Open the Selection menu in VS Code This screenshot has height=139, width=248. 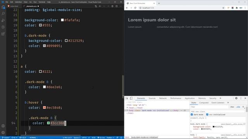tap(18, 2)
